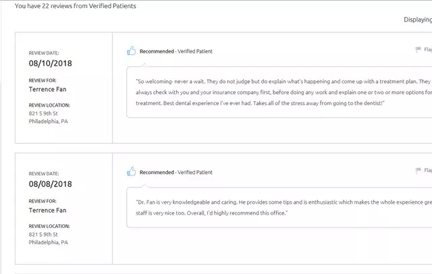
Task: Click Philadelphia, PA location in second review
Action: click(48, 242)
